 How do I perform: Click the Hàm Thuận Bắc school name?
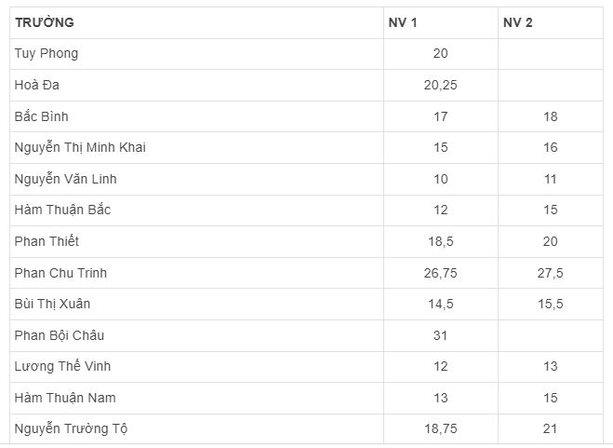coord(62,210)
